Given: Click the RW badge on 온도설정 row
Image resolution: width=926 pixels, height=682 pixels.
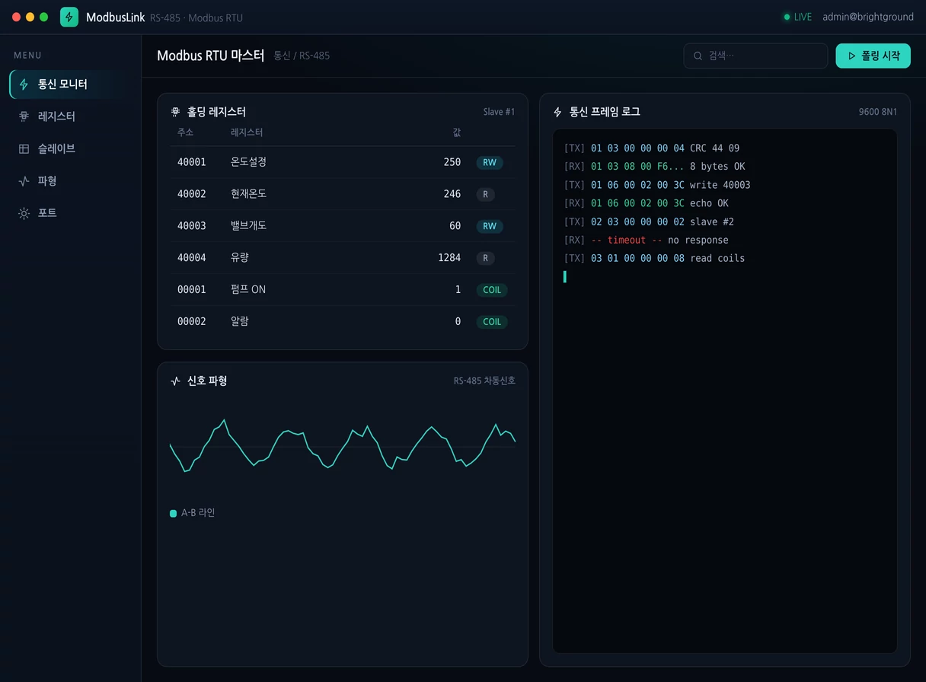Looking at the screenshot, I should pyautogui.click(x=490, y=162).
